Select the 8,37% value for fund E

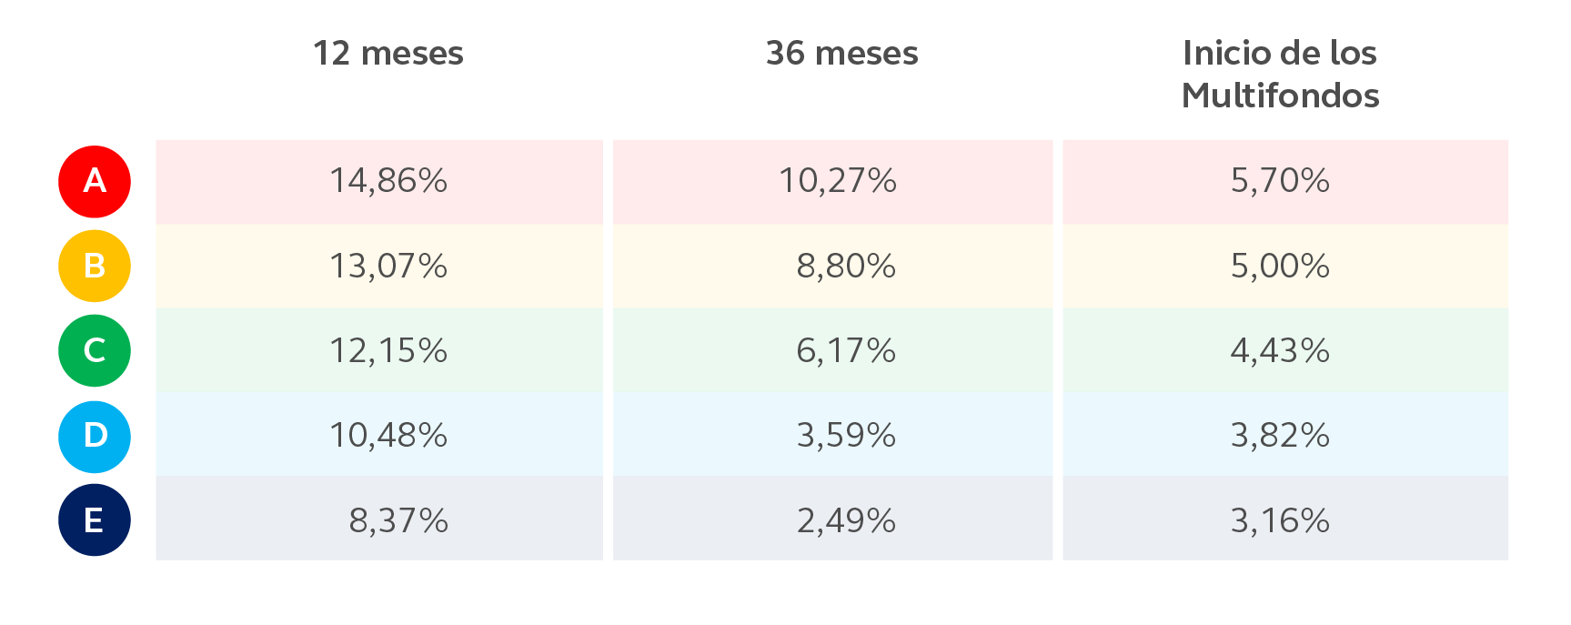tap(398, 521)
